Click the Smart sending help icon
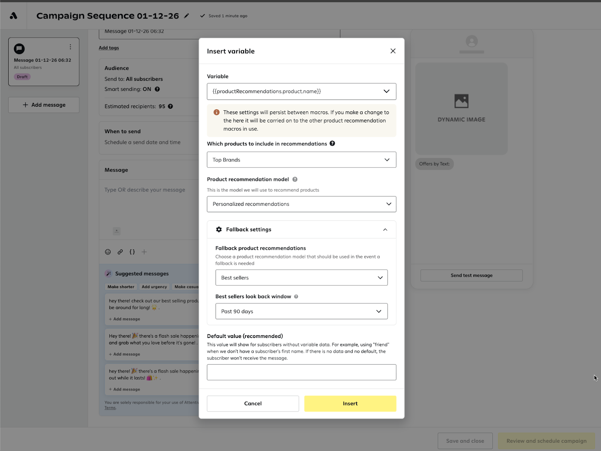 [x=157, y=89]
